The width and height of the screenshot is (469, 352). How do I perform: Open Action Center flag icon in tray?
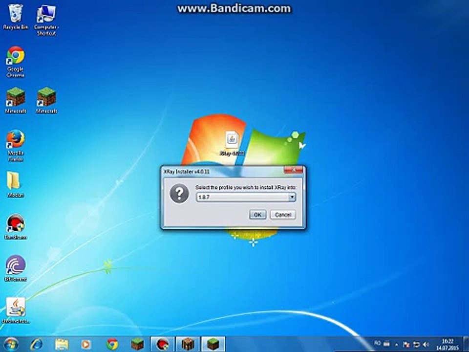tap(406, 345)
